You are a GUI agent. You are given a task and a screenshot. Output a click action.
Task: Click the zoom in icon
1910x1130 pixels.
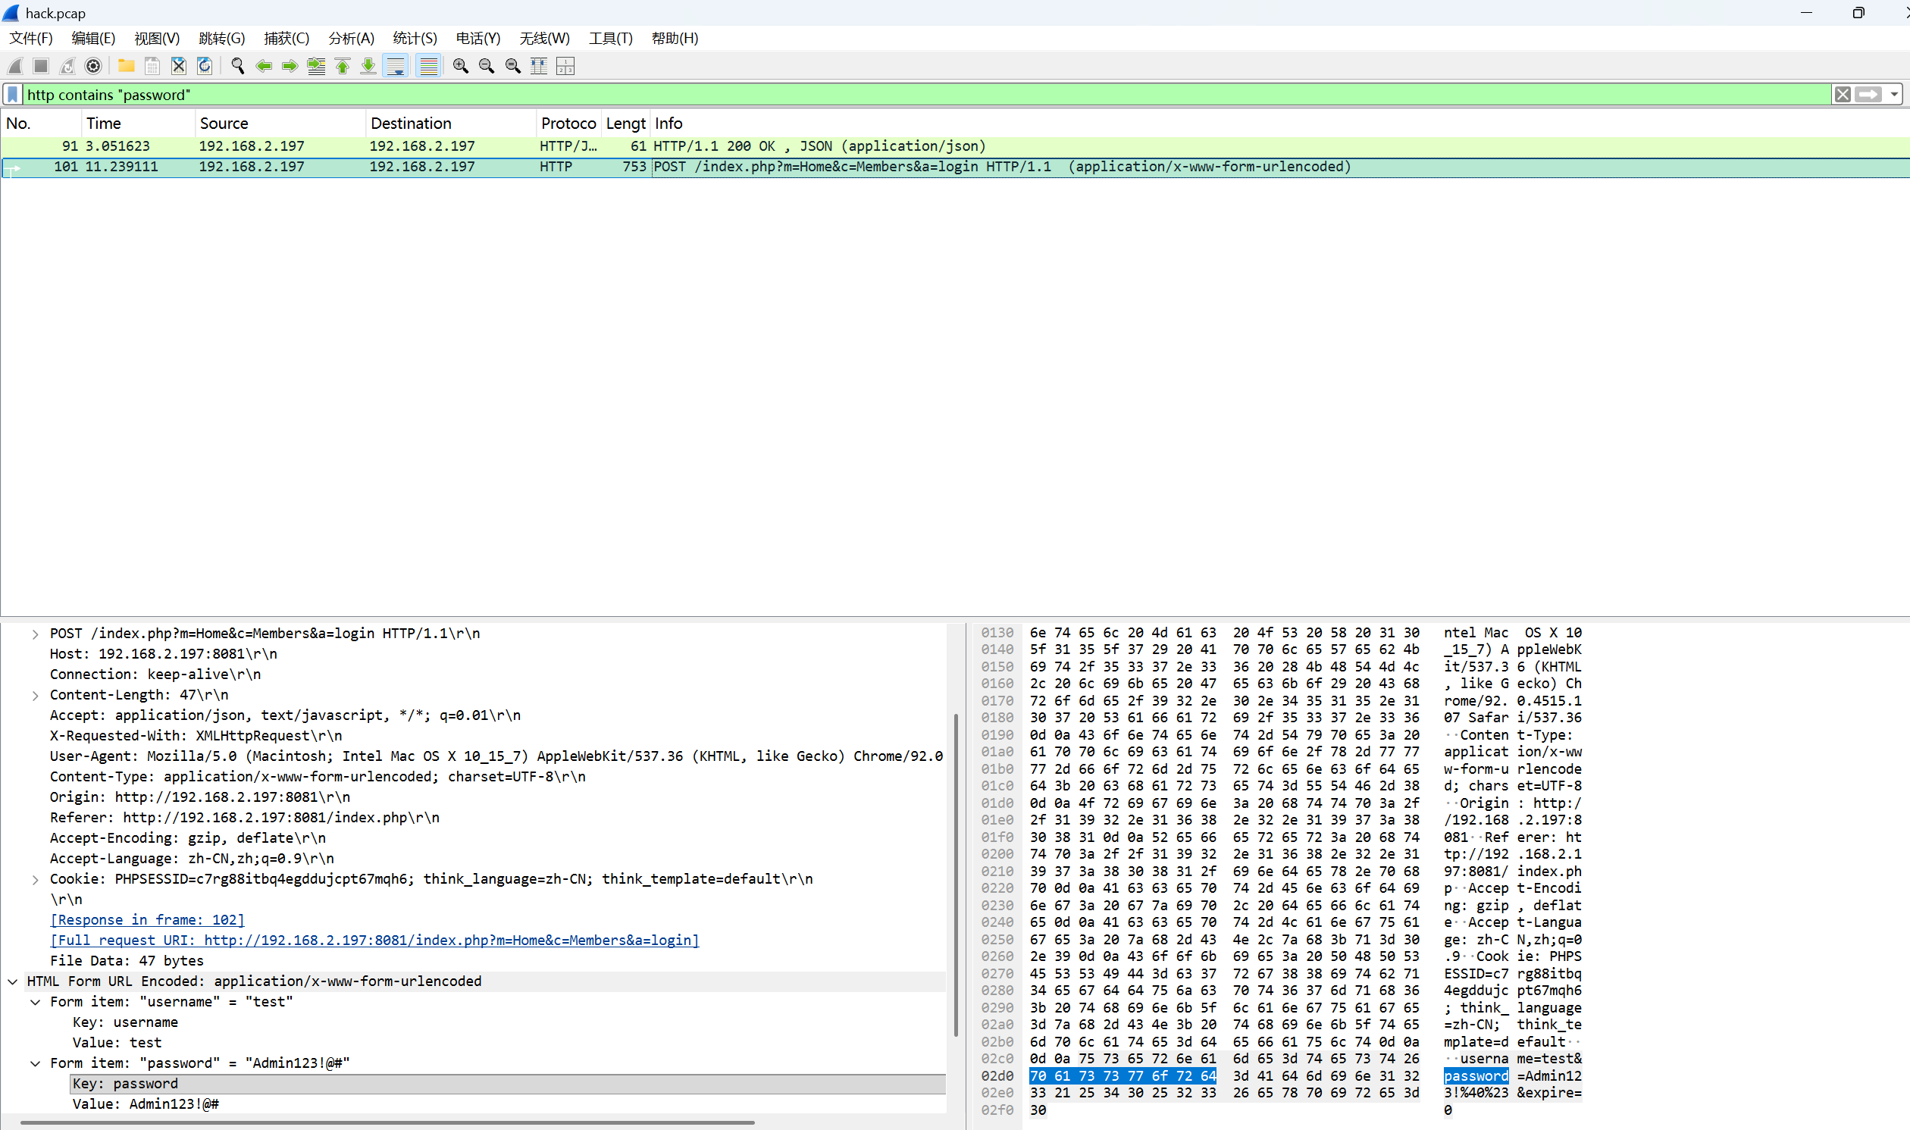point(460,66)
